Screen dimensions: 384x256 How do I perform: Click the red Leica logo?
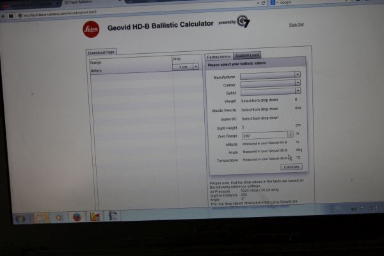coord(92,29)
